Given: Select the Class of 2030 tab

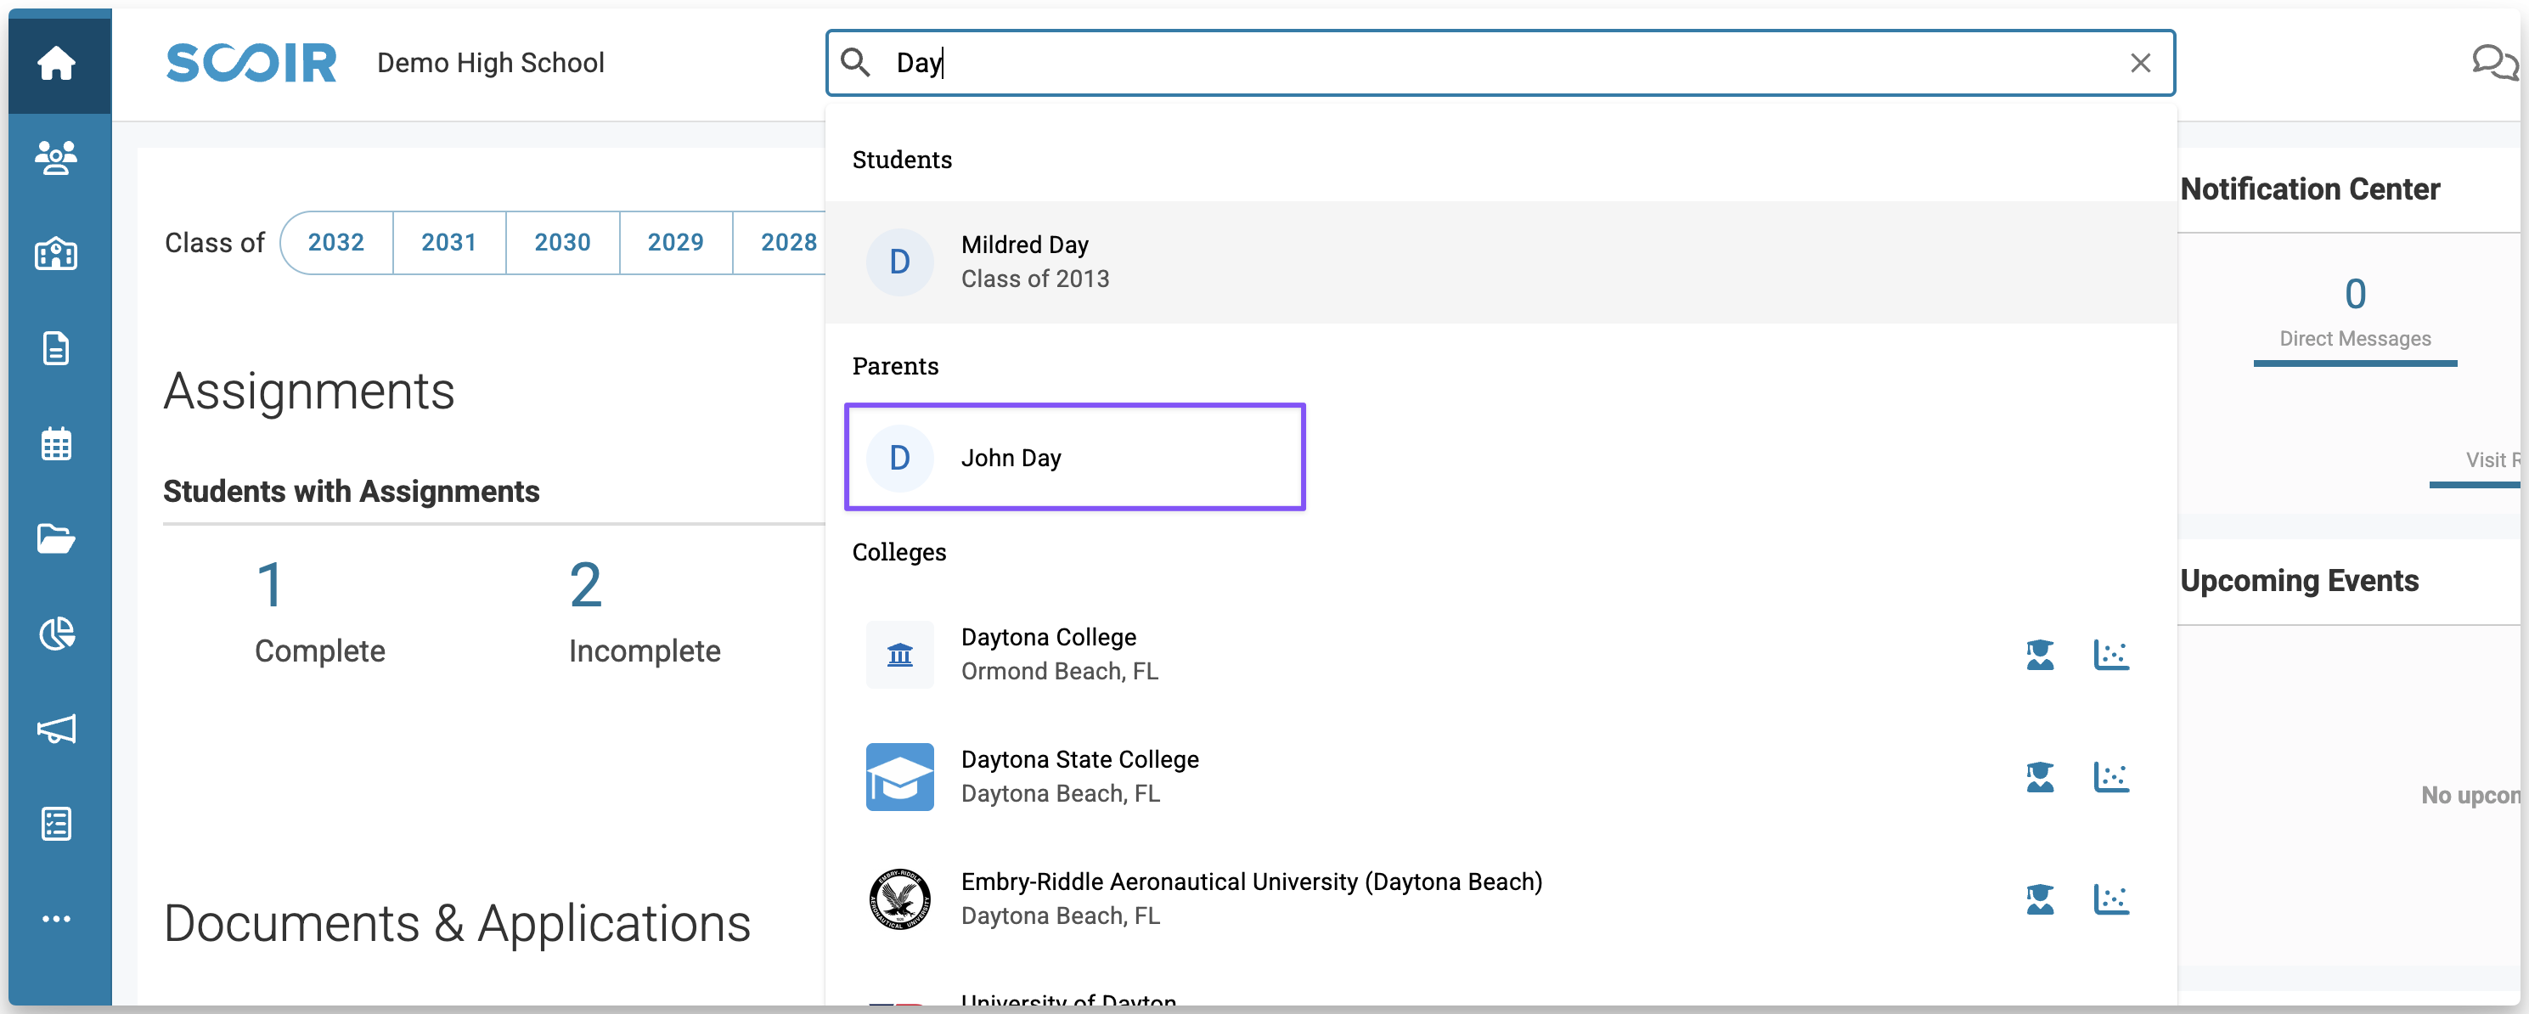Looking at the screenshot, I should click(x=561, y=242).
